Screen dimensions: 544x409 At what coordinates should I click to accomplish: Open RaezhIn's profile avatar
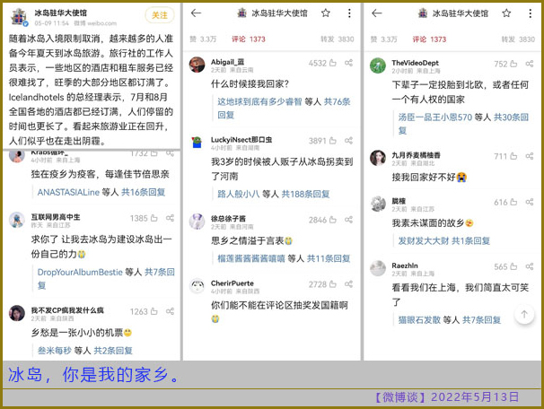click(x=378, y=269)
